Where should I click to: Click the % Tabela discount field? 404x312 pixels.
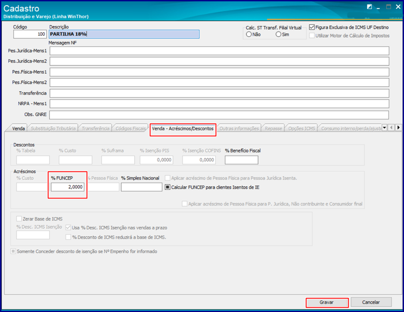(33, 160)
